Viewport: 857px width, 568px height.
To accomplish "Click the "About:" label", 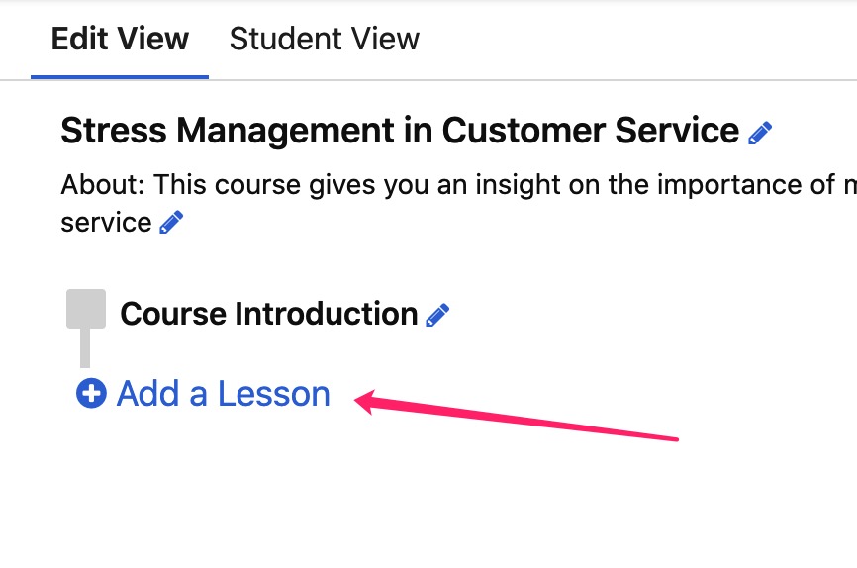I will pyautogui.click(x=103, y=184).
